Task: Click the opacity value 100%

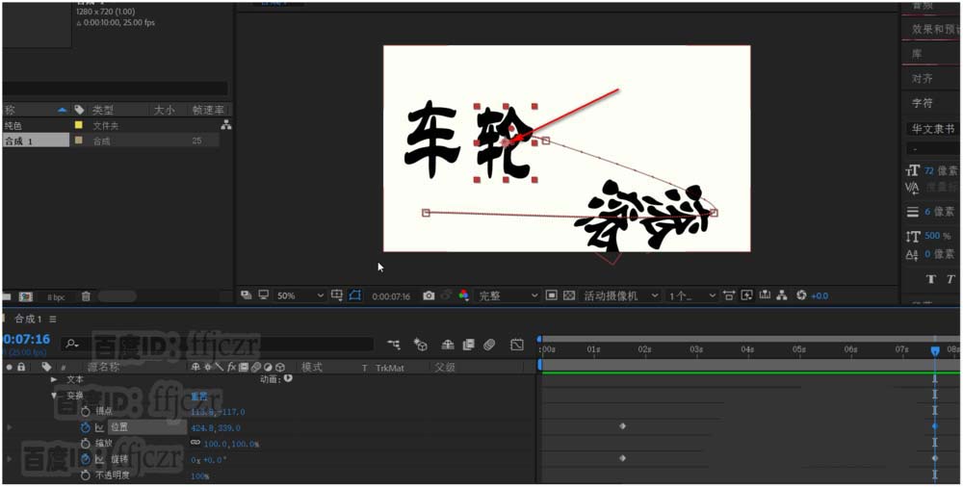Action: [199, 476]
